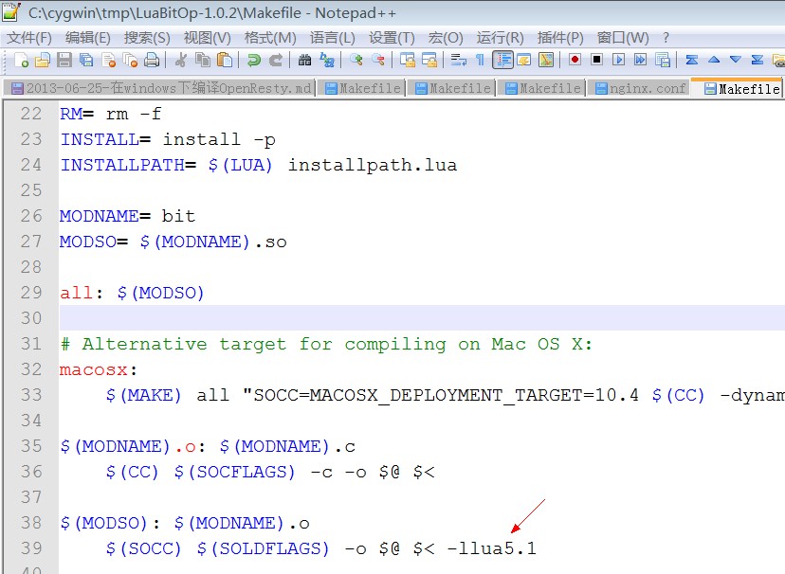Expand the 语言(L) menu
This screenshot has height=574, width=785.
(x=332, y=38)
